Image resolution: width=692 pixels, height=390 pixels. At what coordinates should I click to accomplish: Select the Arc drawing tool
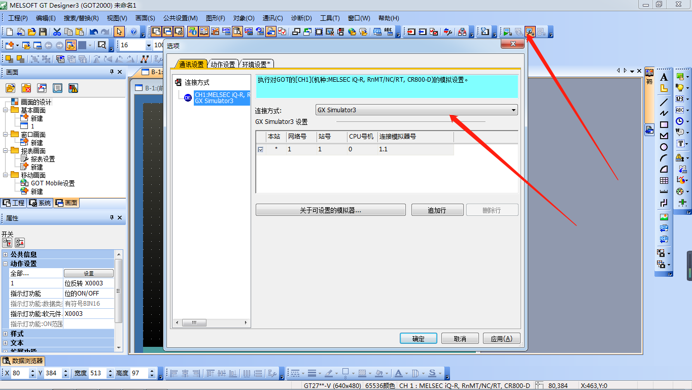click(x=664, y=158)
